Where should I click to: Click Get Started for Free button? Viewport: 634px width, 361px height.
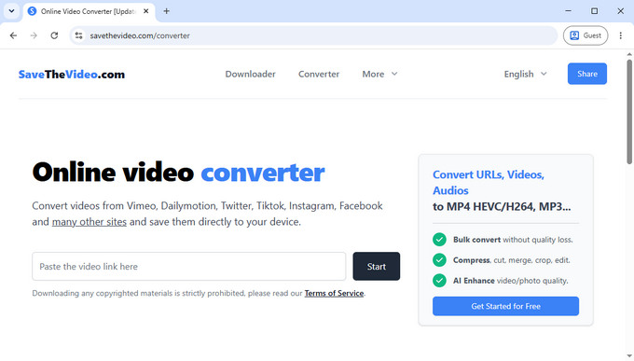pyautogui.click(x=505, y=306)
